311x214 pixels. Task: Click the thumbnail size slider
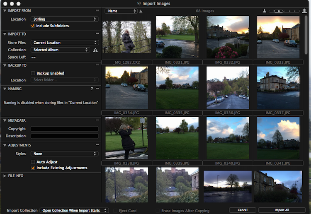pos(284,11)
